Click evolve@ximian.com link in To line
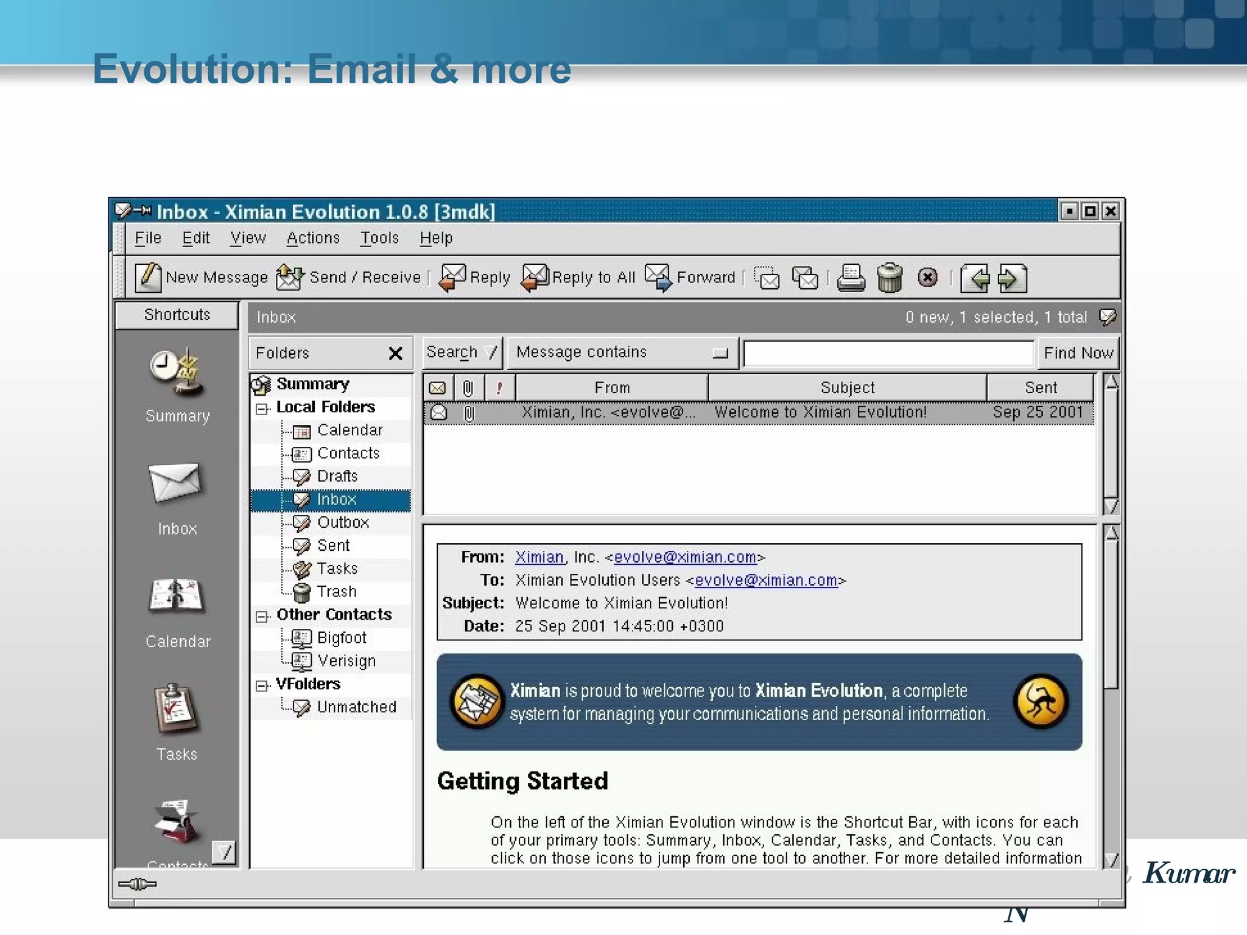Viewport: 1247px width, 935px height. pyautogui.click(x=766, y=581)
